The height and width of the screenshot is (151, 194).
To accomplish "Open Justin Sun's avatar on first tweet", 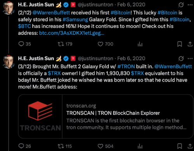I will click(x=9, y=9).
